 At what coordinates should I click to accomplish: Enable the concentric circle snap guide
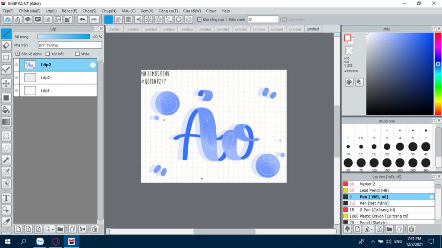(x=159, y=19)
